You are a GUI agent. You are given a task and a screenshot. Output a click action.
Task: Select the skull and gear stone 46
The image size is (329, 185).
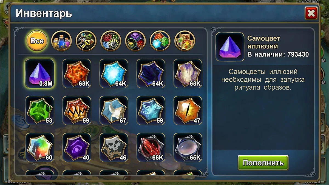click(x=114, y=147)
